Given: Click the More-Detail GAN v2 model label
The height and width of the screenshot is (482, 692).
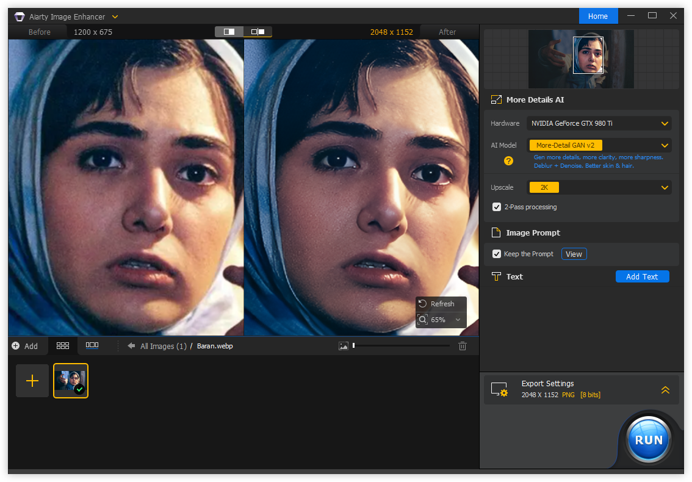Looking at the screenshot, I should coord(565,145).
